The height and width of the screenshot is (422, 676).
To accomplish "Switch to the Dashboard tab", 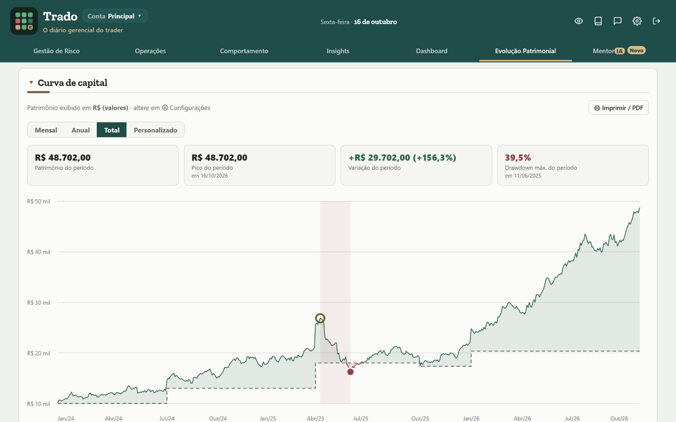I will point(432,51).
